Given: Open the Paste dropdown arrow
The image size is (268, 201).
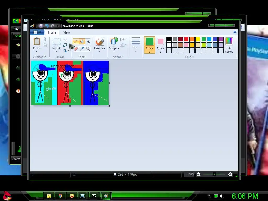Looking at the screenshot, I should coord(37,51).
